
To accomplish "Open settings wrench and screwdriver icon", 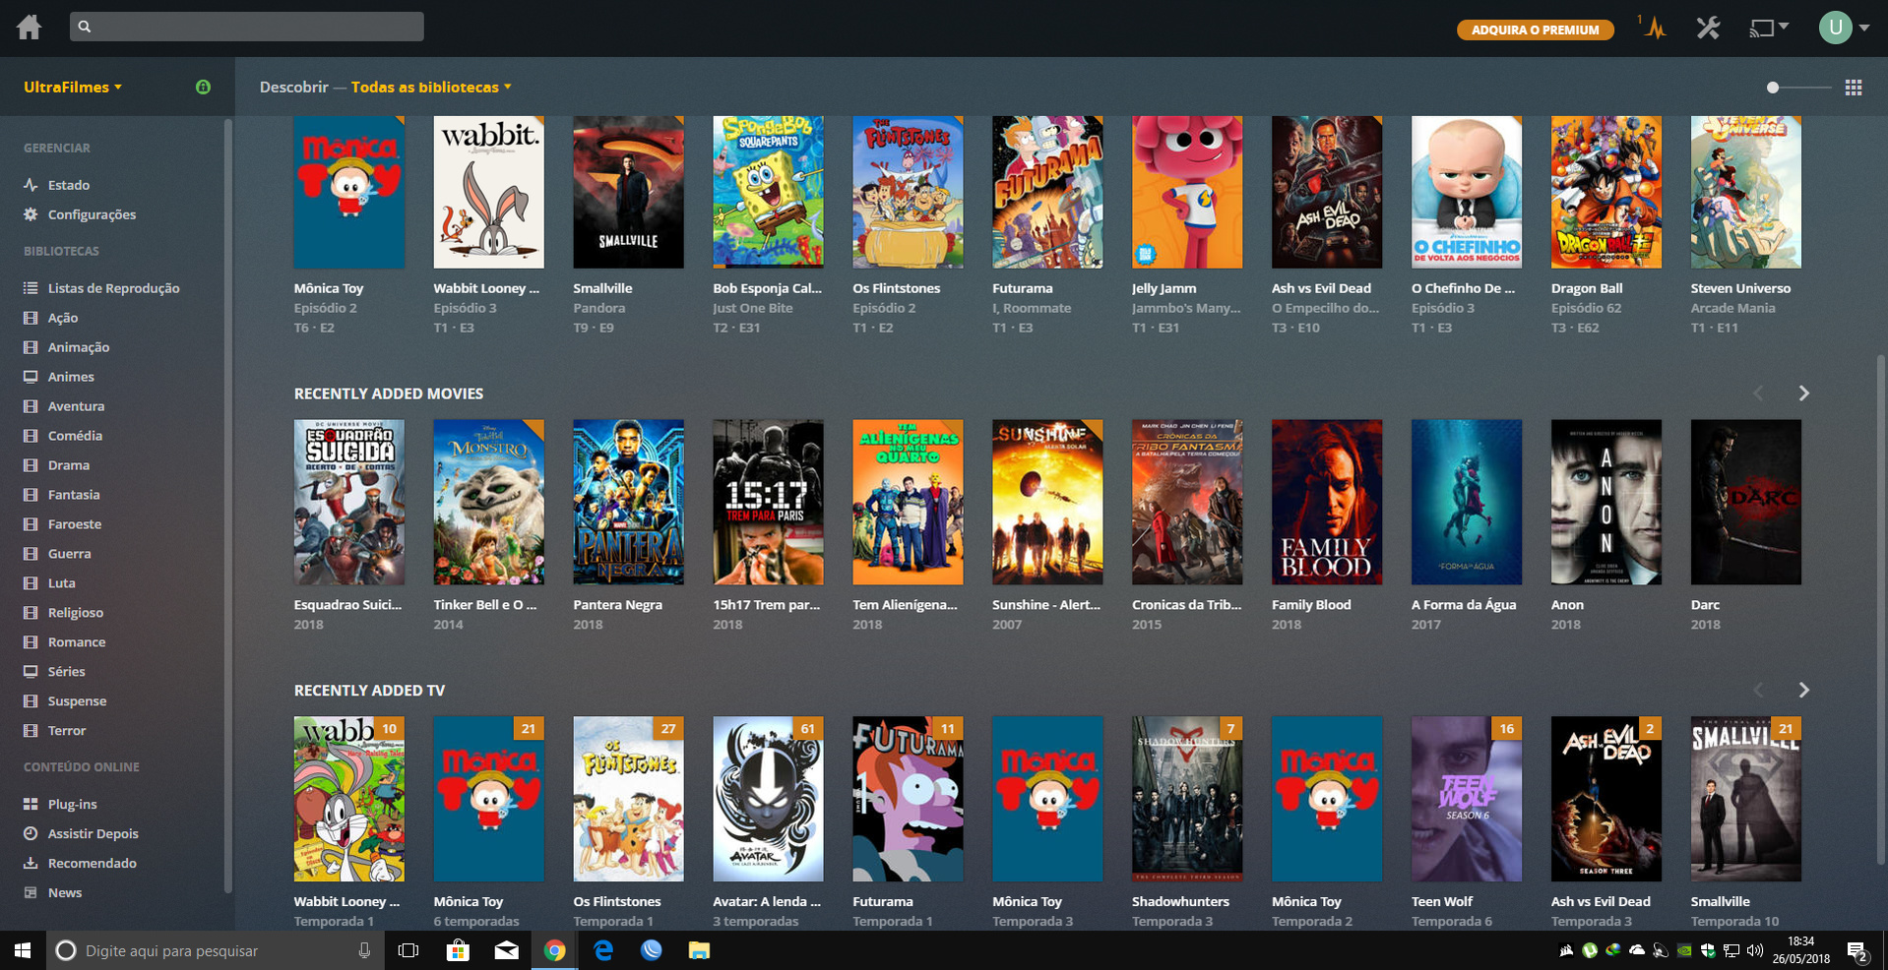I will coord(1708,28).
